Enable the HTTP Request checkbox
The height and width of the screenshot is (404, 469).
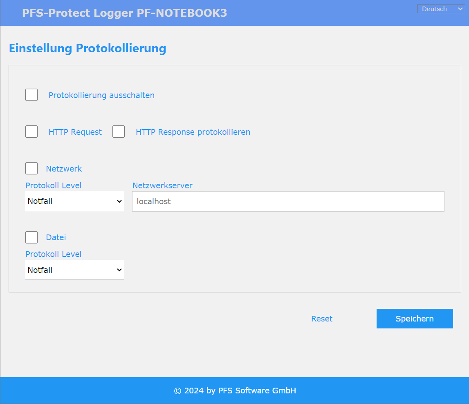click(31, 132)
